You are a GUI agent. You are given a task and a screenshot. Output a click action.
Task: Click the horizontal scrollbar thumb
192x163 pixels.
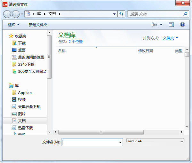click(101, 132)
